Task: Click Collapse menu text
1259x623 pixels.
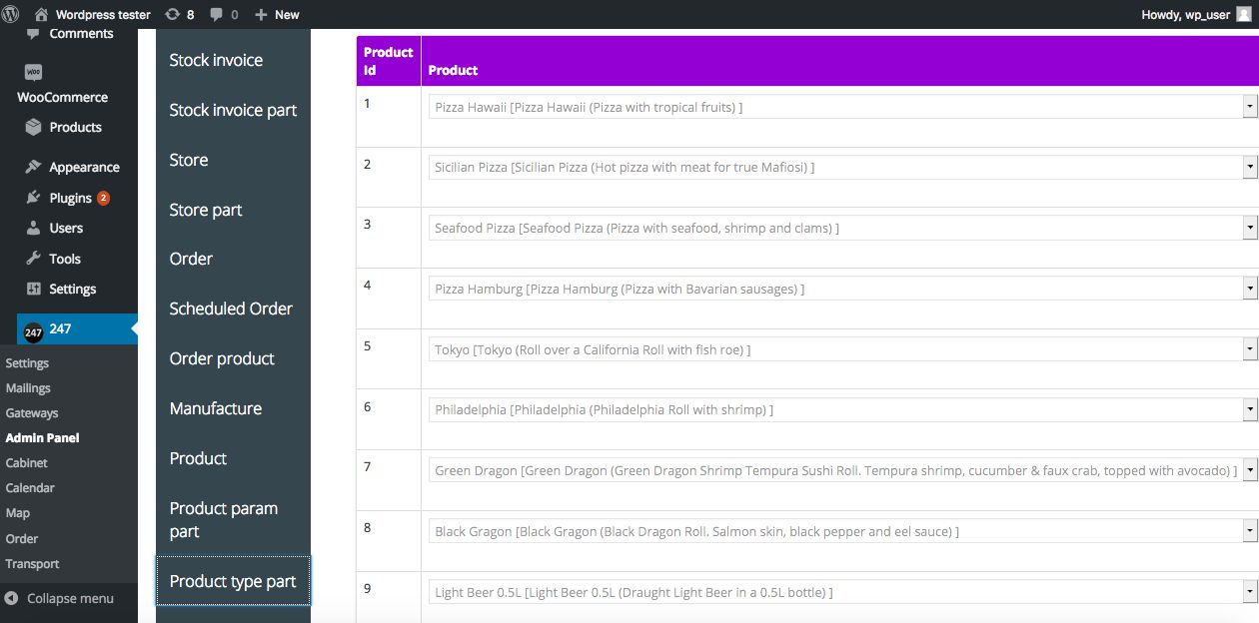Action: [70, 599]
